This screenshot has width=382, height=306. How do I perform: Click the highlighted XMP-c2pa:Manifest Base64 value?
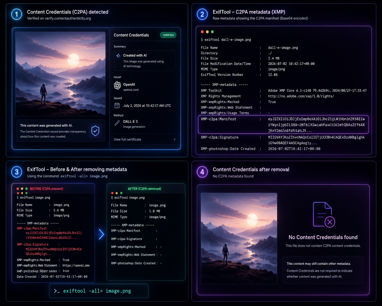point(316,125)
